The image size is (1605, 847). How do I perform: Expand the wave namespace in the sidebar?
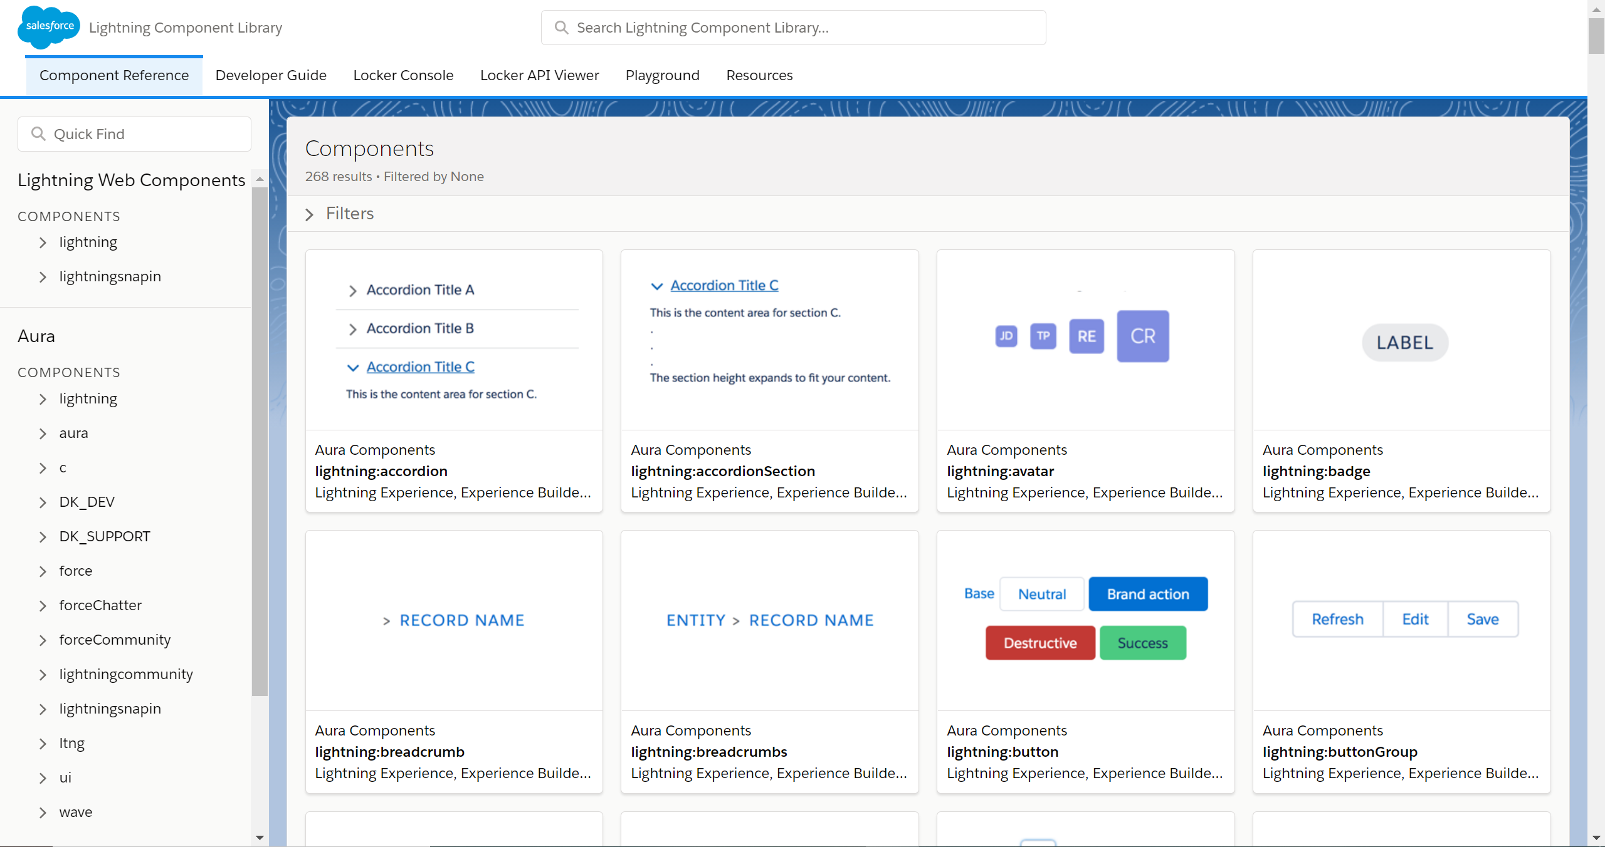(x=43, y=813)
